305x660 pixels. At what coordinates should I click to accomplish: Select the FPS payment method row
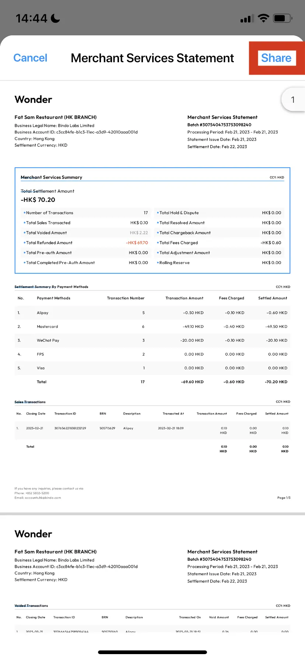pos(152,354)
